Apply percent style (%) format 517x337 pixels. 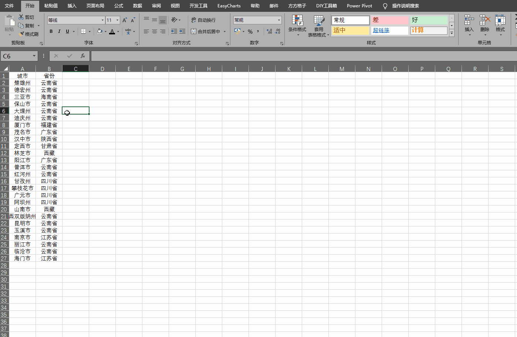[250, 31]
